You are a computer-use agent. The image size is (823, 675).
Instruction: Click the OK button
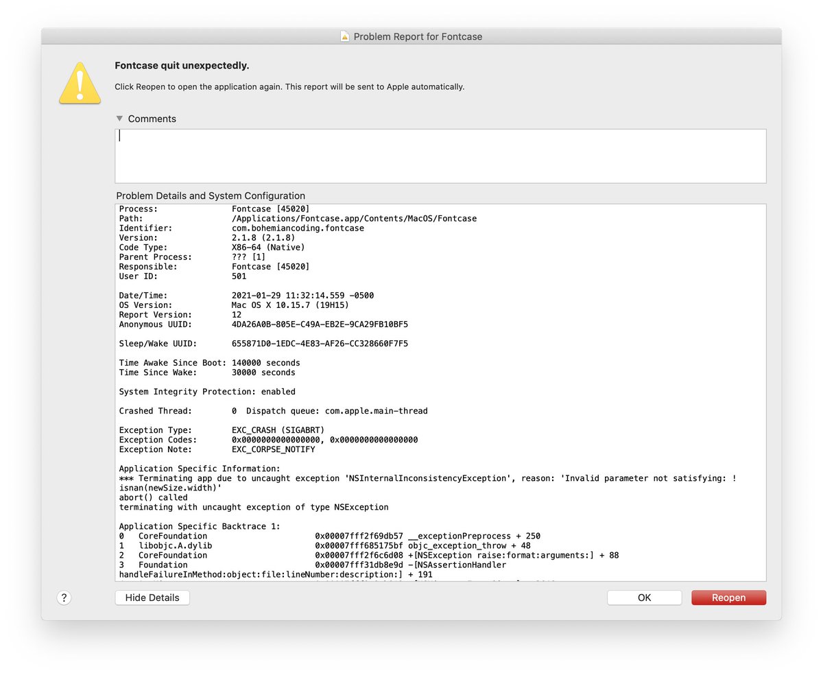(644, 597)
